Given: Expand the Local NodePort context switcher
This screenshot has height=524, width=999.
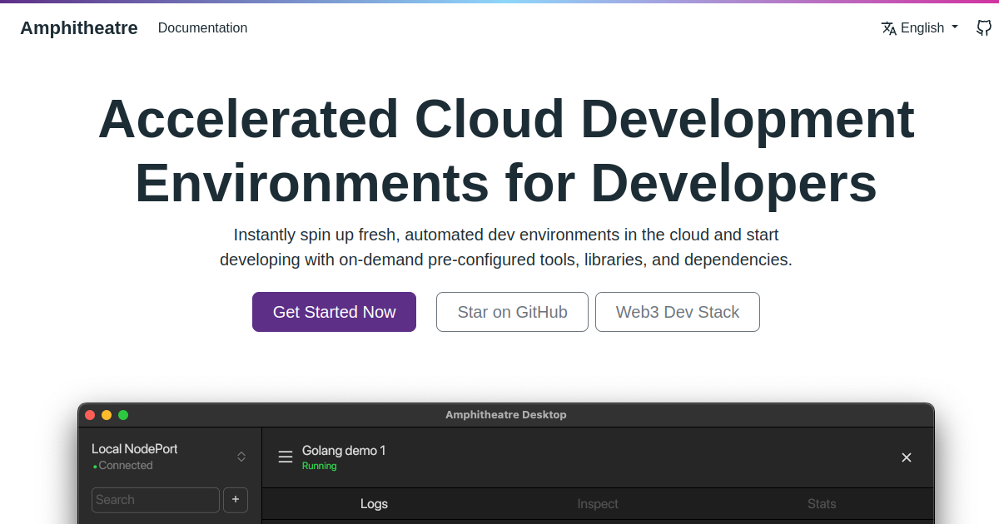Looking at the screenshot, I should click(x=241, y=456).
